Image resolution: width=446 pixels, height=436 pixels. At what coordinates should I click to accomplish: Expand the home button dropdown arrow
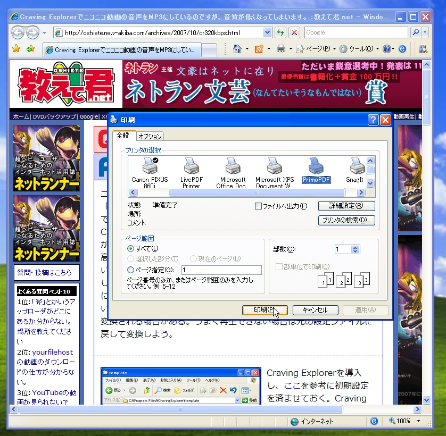[x=247, y=49]
